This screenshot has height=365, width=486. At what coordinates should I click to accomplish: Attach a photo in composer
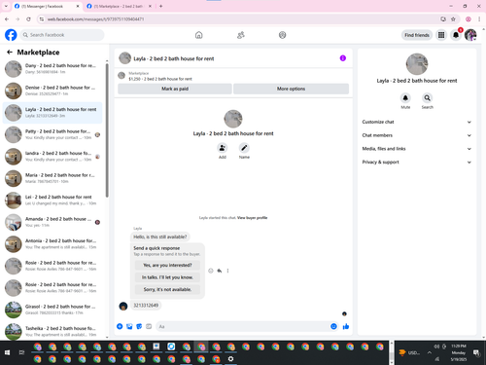pyautogui.click(x=129, y=326)
